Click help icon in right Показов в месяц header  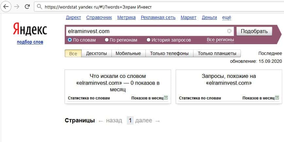pyautogui.click(x=277, y=98)
